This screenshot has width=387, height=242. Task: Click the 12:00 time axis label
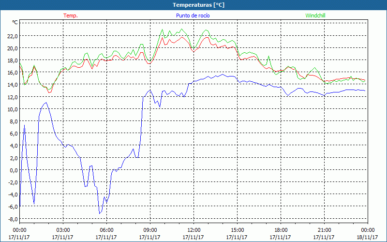pos(194,230)
